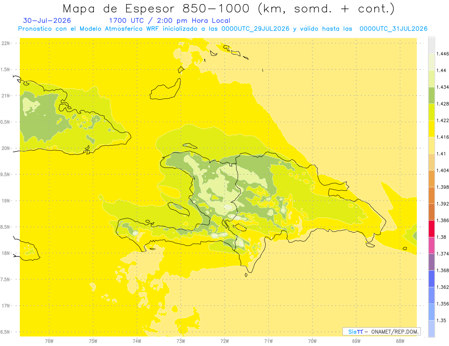The width and height of the screenshot is (449, 346).
Task: Click the legend value '1.404'
Action: pyautogui.click(x=443, y=170)
